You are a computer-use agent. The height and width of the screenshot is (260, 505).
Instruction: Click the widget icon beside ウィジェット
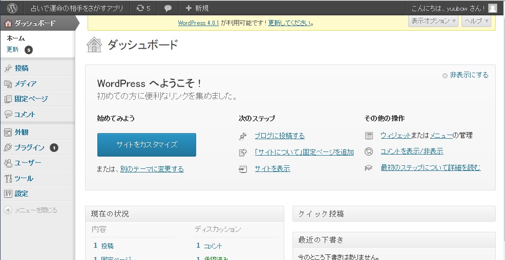[369, 136]
